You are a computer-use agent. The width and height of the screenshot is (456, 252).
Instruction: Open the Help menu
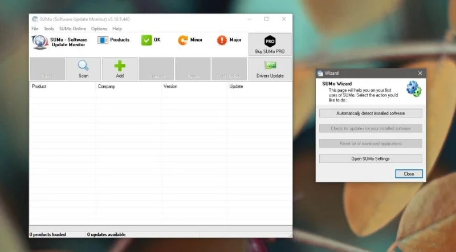point(117,29)
